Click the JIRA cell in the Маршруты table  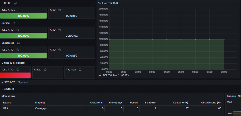6,108
